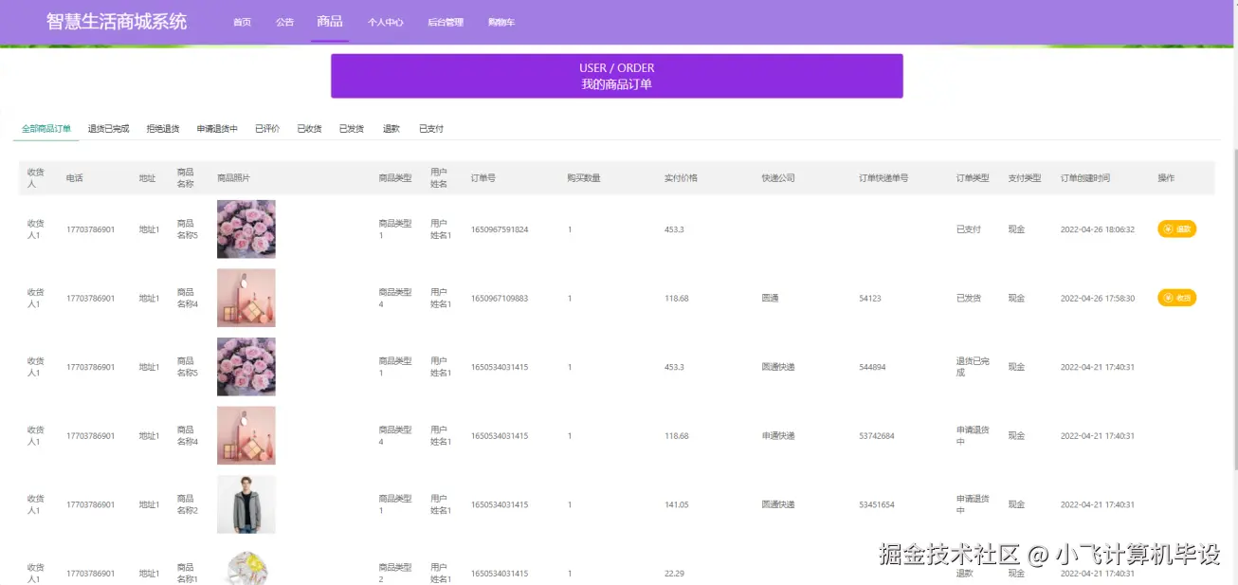Select order number 1650967591824
1238x585 pixels.
tap(500, 229)
